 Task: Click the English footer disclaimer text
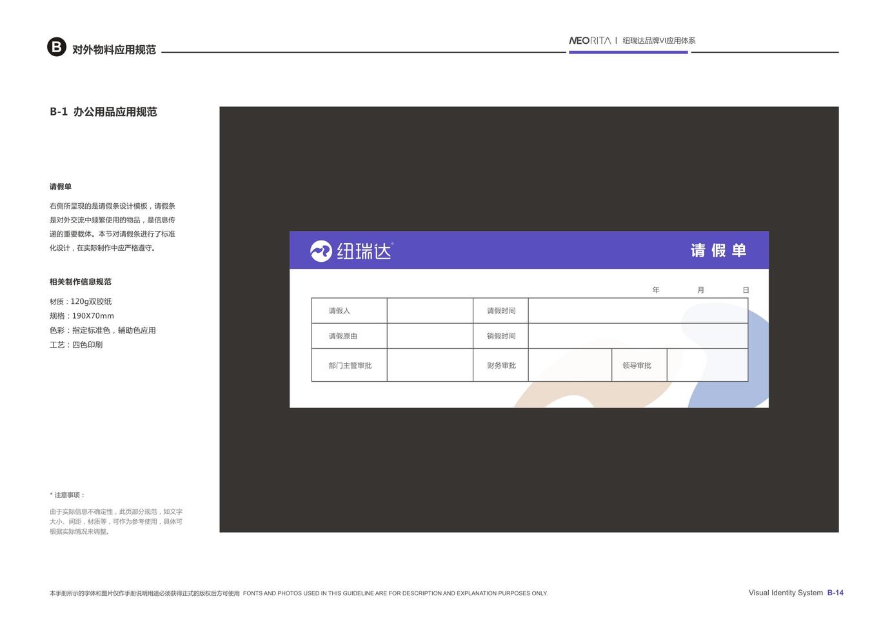(x=395, y=593)
